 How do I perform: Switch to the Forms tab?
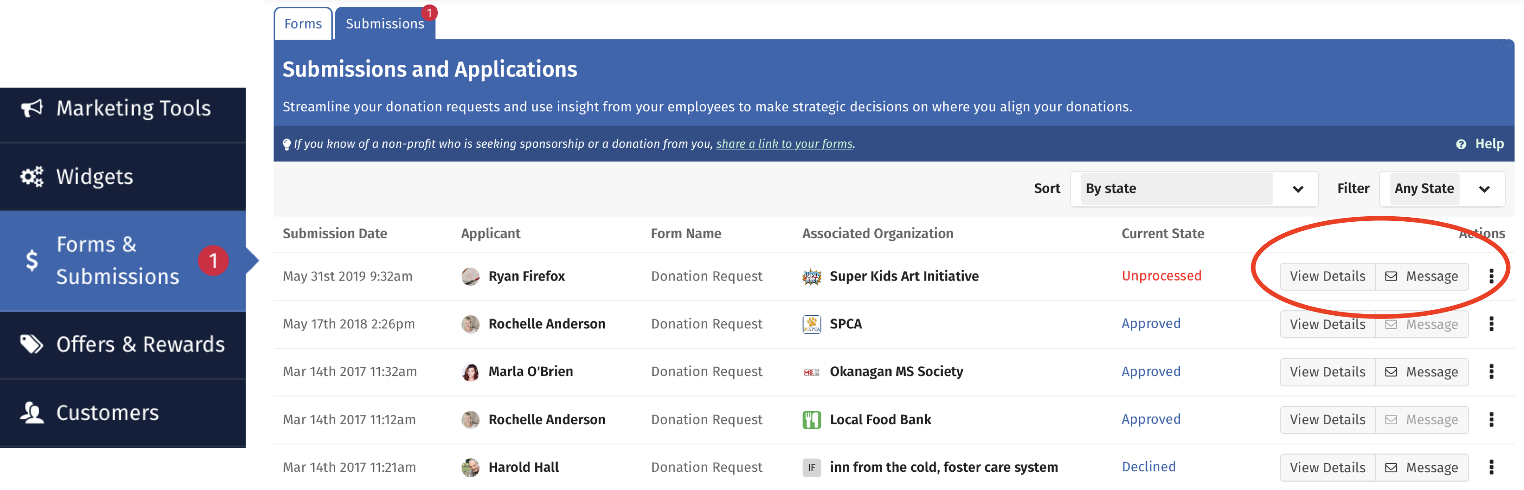tap(303, 24)
